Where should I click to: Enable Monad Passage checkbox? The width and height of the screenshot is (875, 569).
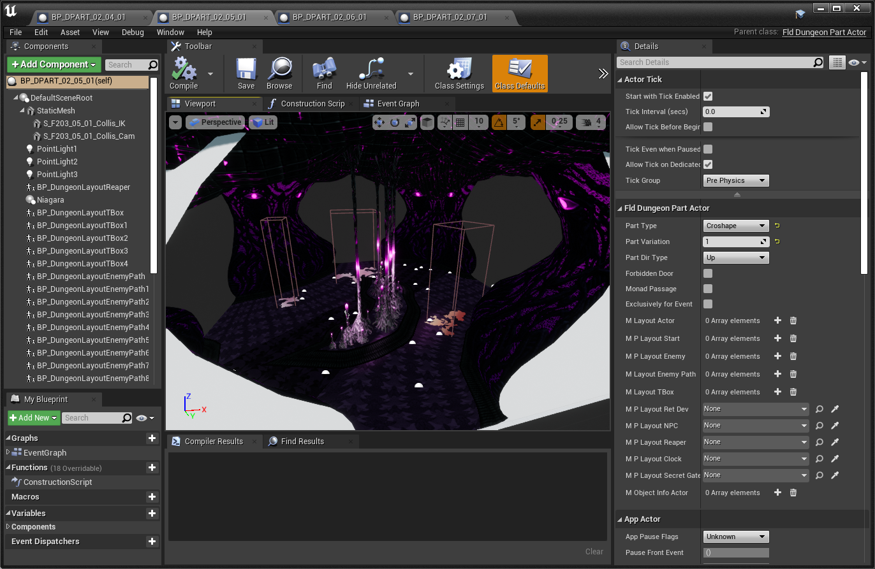pyautogui.click(x=708, y=289)
